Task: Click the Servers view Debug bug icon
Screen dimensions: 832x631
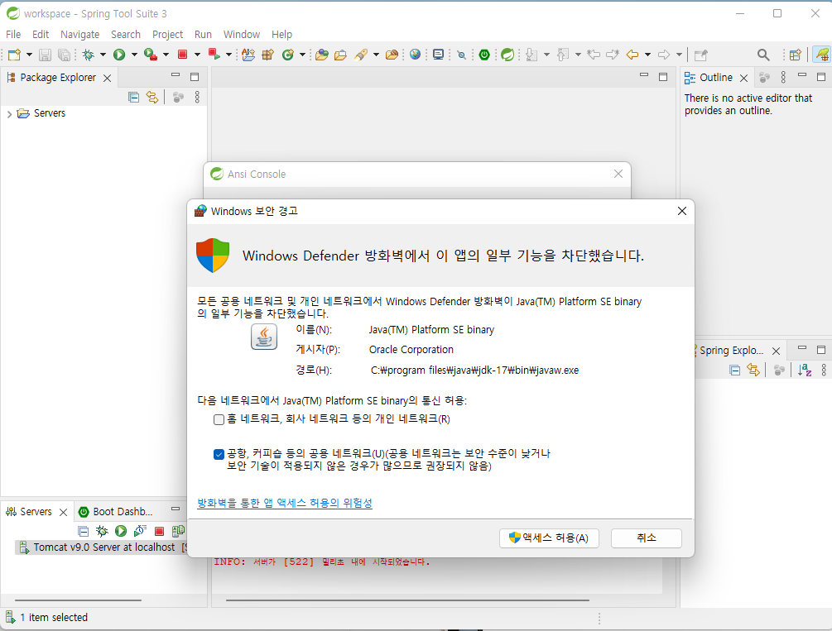Action: (x=102, y=531)
